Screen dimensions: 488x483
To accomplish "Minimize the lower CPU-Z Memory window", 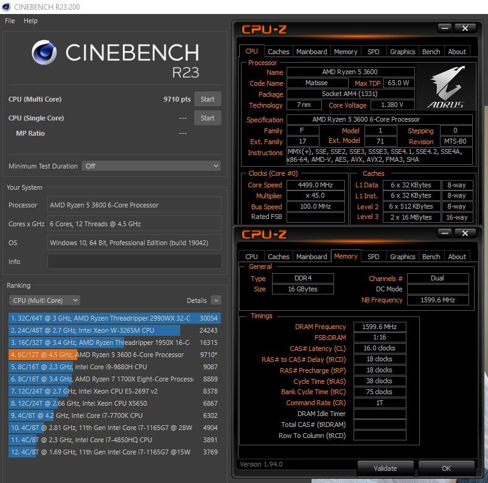I will (445, 233).
